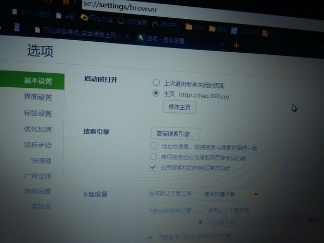Viewport: 324px width, 243px height.
Task: Close the 选项 - 基本设置 tab
Action: click(222, 44)
